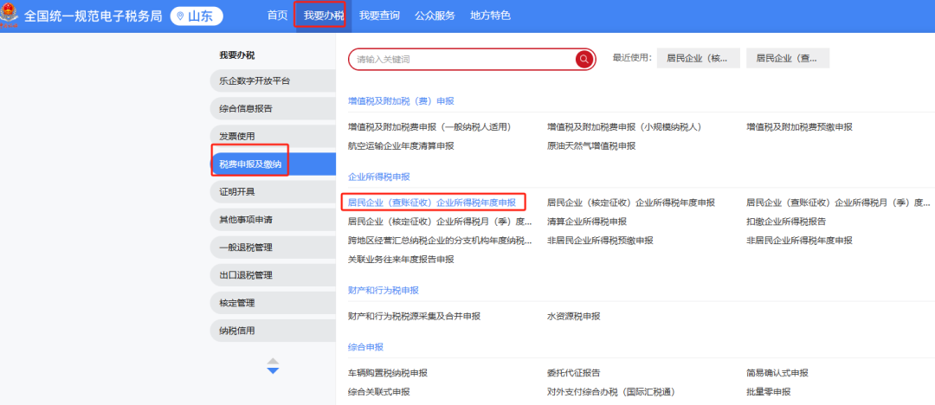The width and height of the screenshot is (935, 405).
Task: Select 乐企数字开放平台 in sidebar
Action: 273,80
